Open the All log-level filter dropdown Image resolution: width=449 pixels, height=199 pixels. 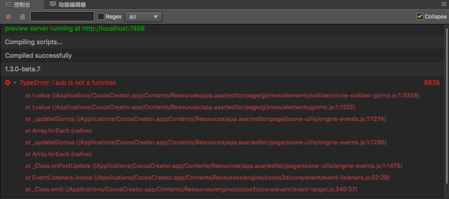pyautogui.click(x=143, y=17)
